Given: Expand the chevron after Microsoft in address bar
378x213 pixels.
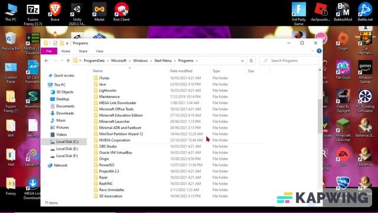Looking at the screenshot, I should pos(130,60).
